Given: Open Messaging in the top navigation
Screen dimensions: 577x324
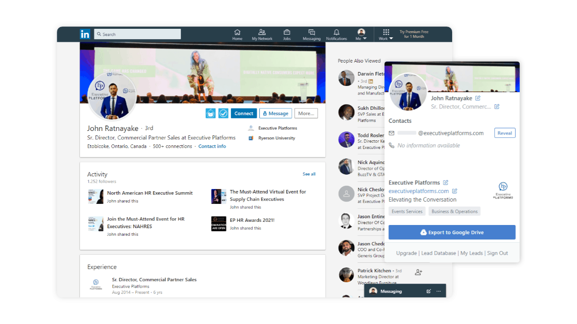Looking at the screenshot, I should coord(311,35).
